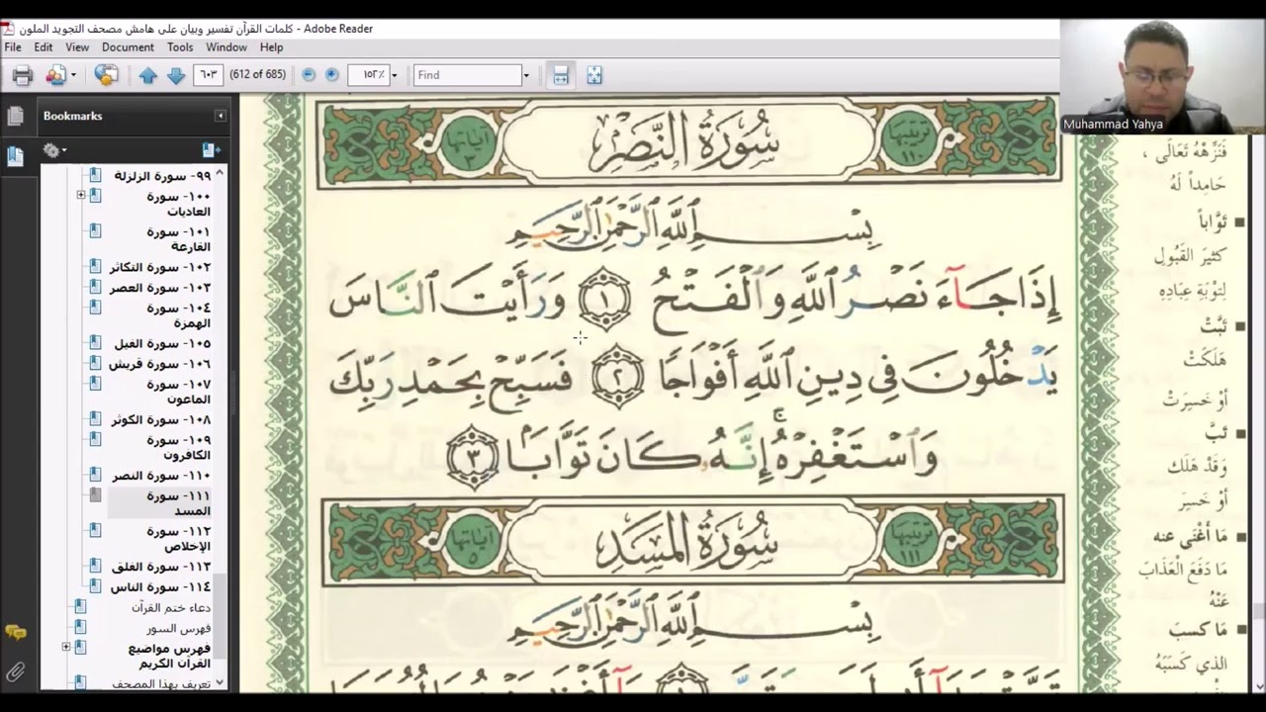Click bookmark icon beside سورة الناس
This screenshot has height=712, width=1266.
[95, 587]
